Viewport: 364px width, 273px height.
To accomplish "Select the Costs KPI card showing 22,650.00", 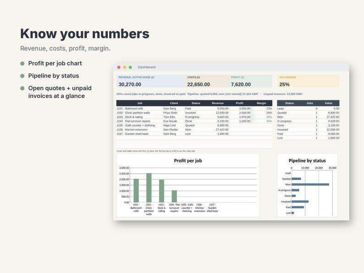I will tap(207, 81).
